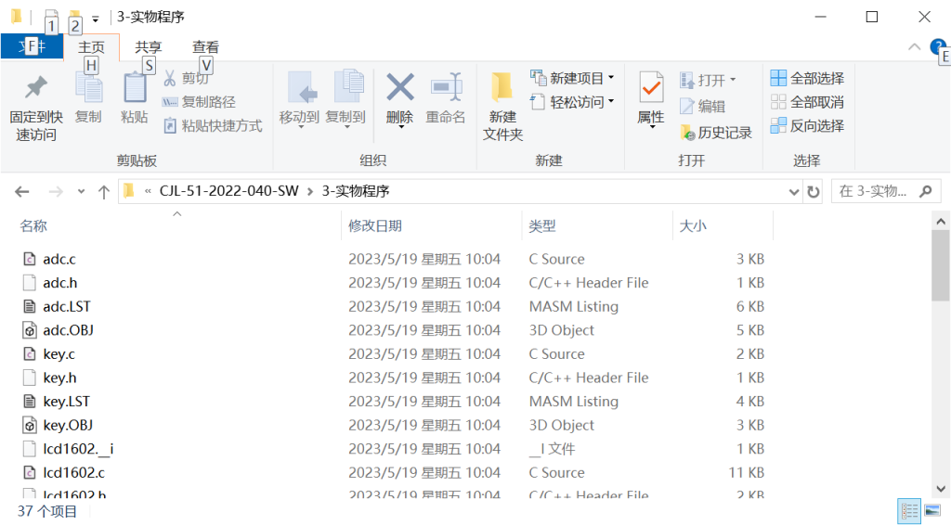Click the vertical scrollbar in file list
The image size is (951, 525).
pos(941,269)
